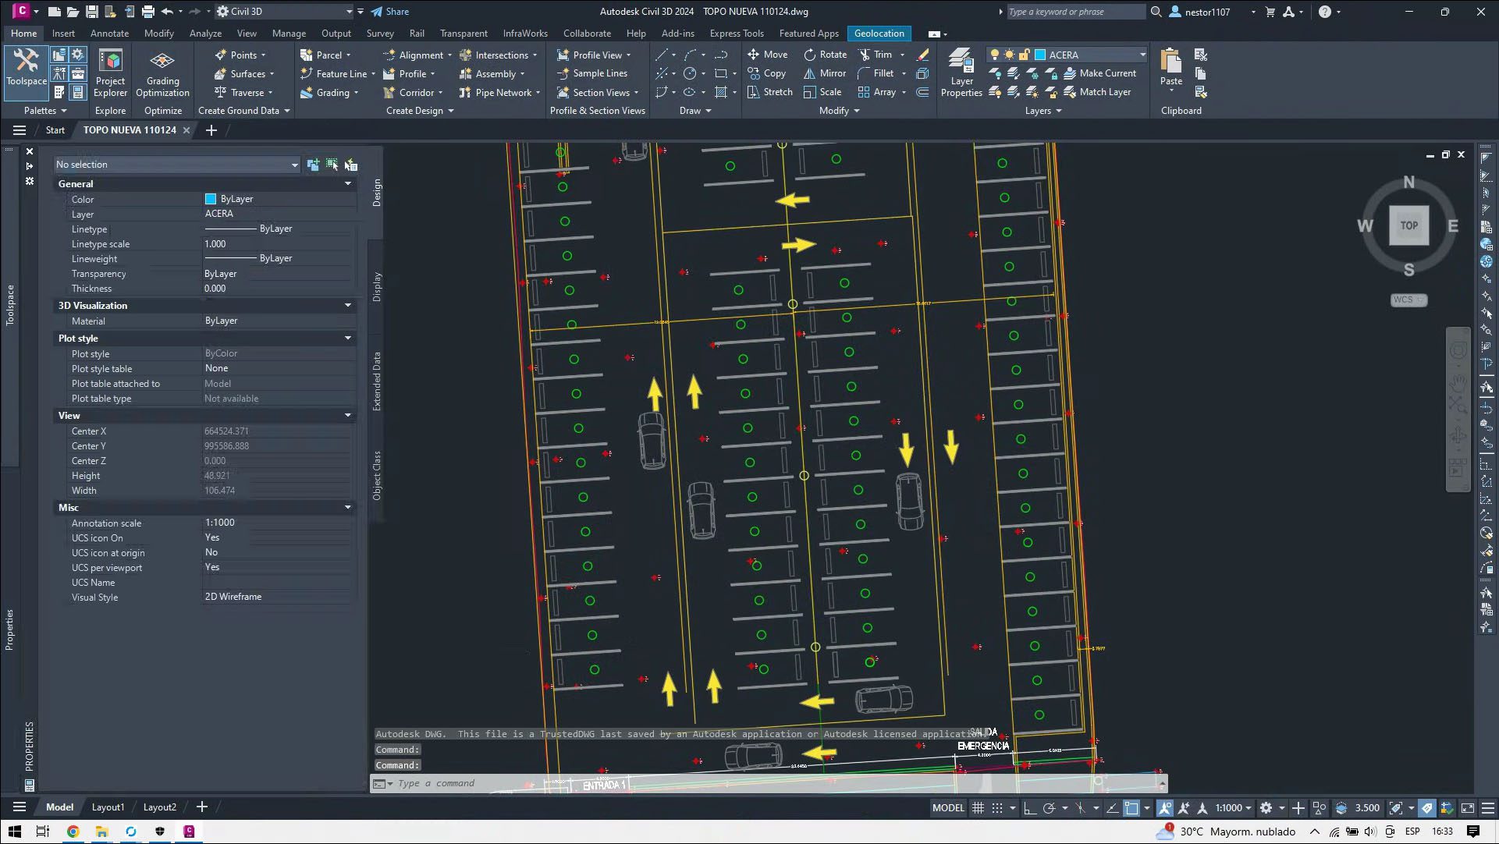Open the ACERA layer dropdown
The height and width of the screenshot is (844, 1499).
pos(1142,55)
